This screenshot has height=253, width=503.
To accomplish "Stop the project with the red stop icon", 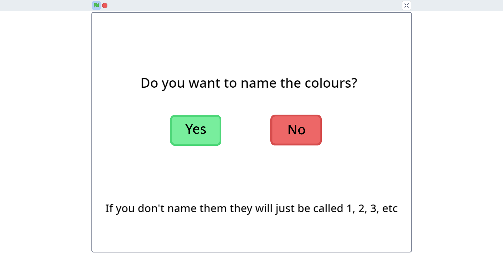I will point(105,5).
